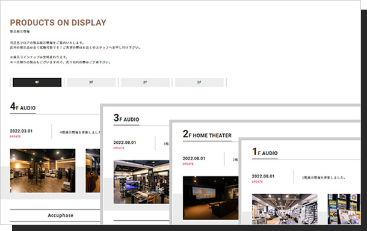
Task: Click the 1F update notice text
Action: [x=324, y=177]
